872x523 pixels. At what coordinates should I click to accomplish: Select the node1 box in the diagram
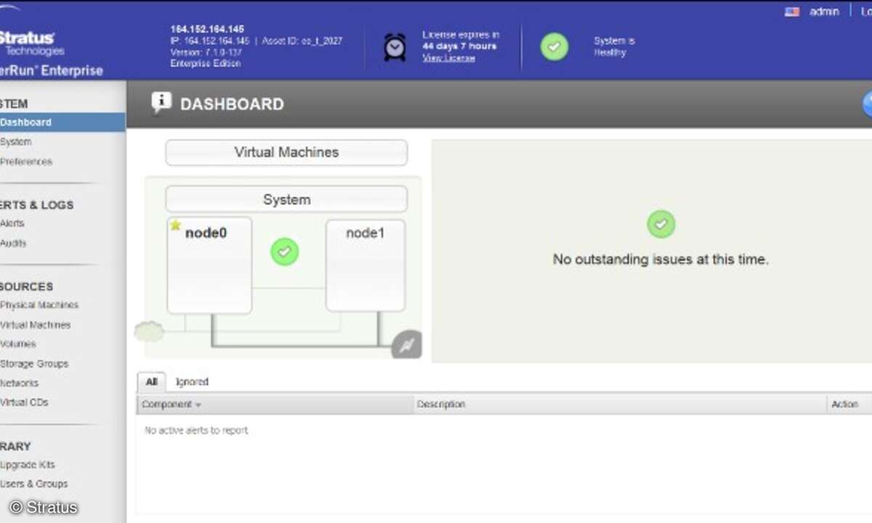(366, 265)
